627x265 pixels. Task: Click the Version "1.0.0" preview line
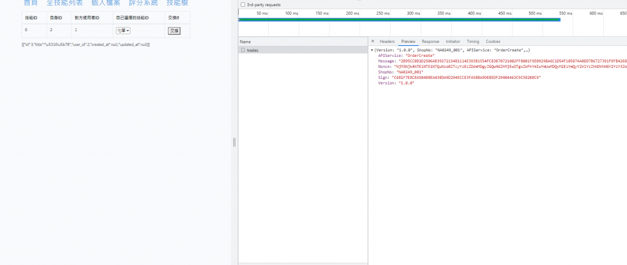[396, 83]
